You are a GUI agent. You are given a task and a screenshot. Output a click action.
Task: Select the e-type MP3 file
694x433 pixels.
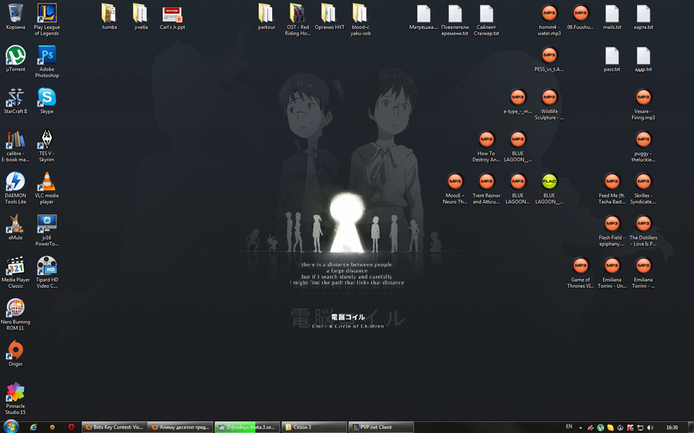518,101
